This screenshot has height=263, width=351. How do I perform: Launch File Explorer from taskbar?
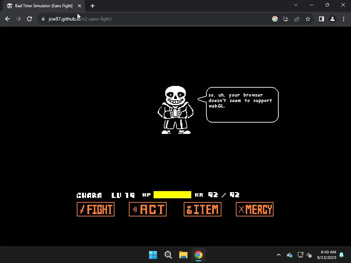pos(183,255)
